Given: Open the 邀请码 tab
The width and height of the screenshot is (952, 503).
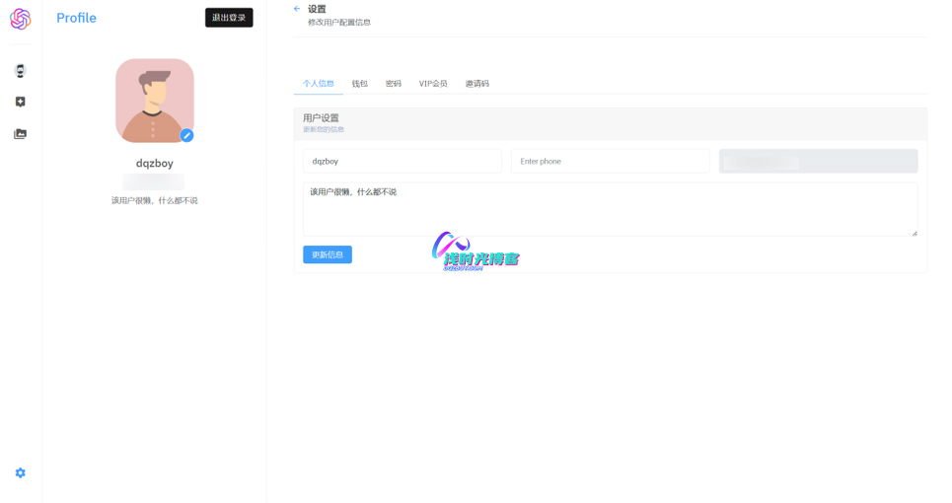Looking at the screenshot, I should [477, 84].
